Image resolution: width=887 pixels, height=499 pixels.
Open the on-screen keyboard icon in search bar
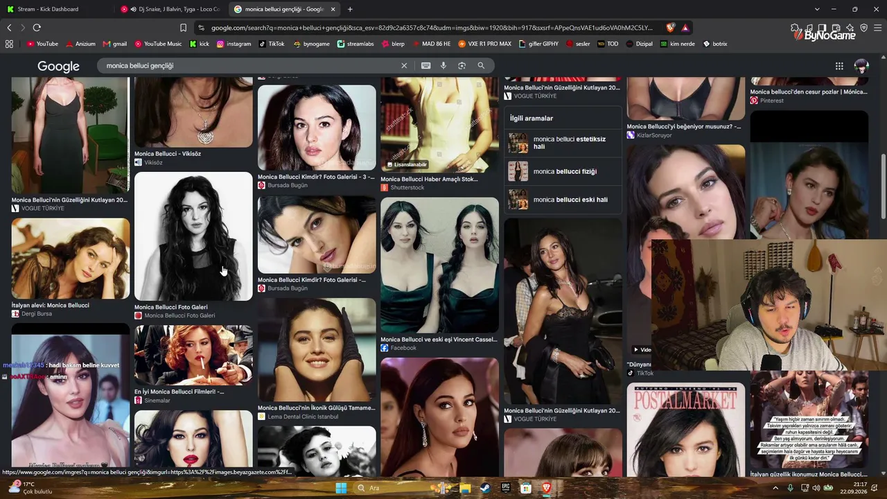pos(426,66)
